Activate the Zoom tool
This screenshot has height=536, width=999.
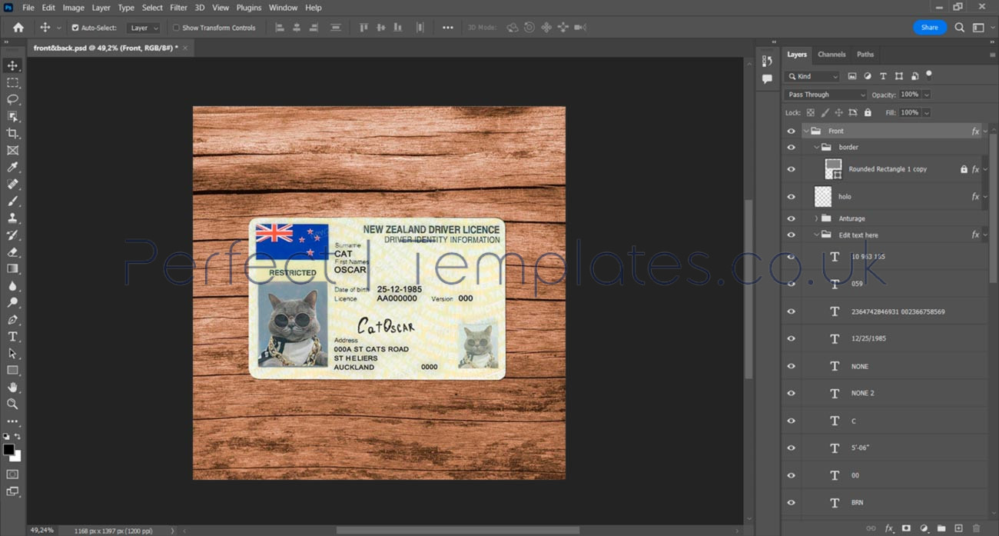pos(12,403)
